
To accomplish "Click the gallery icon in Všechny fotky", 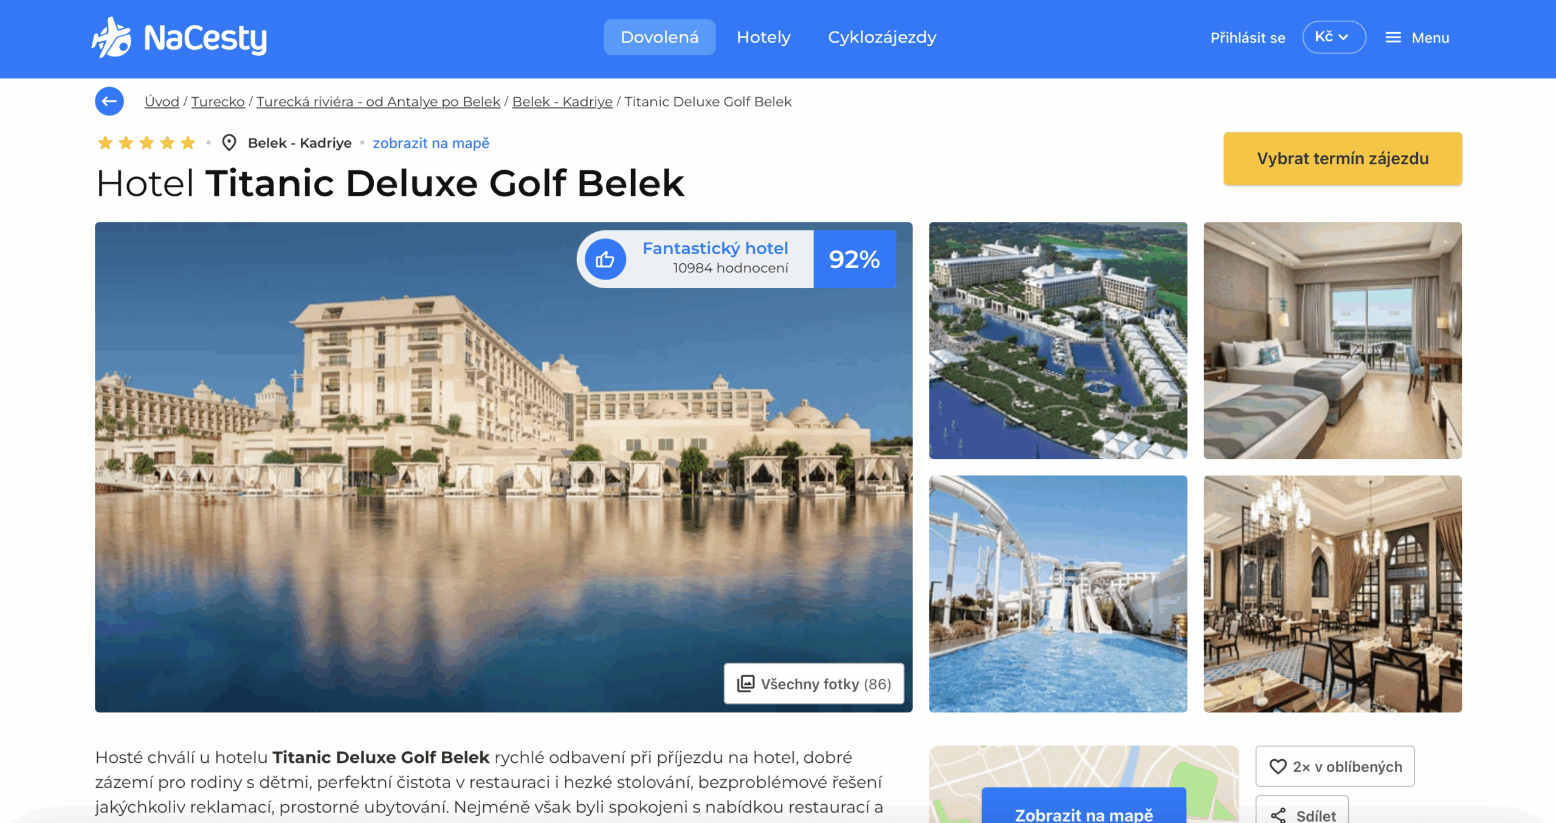I will pyautogui.click(x=745, y=684).
